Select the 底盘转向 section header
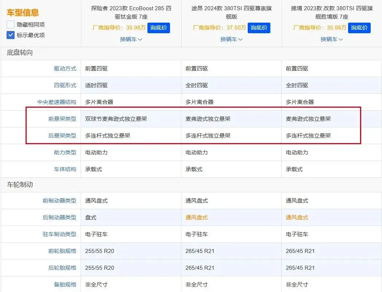Image resolution: width=382 pixels, height=292 pixels. (x=20, y=53)
